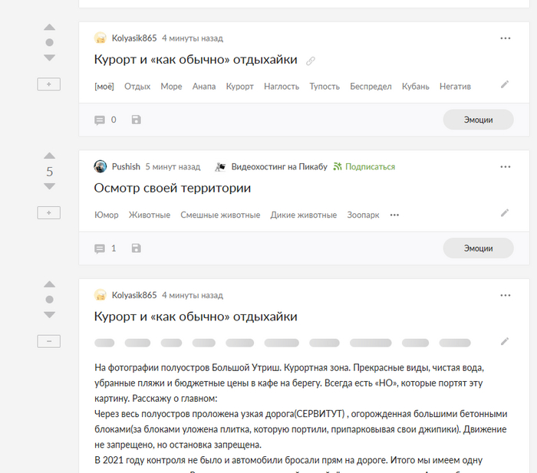
Task: Edit tags pencil on first Курорт post
Action: [505, 84]
